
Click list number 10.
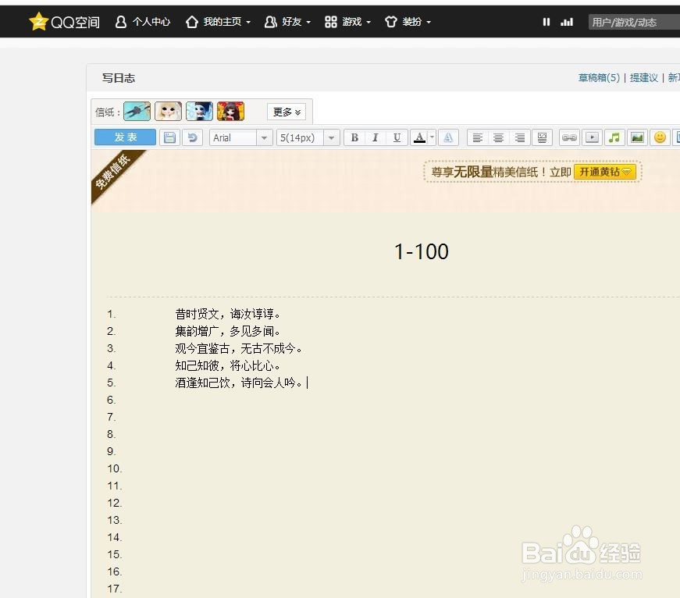[115, 468]
